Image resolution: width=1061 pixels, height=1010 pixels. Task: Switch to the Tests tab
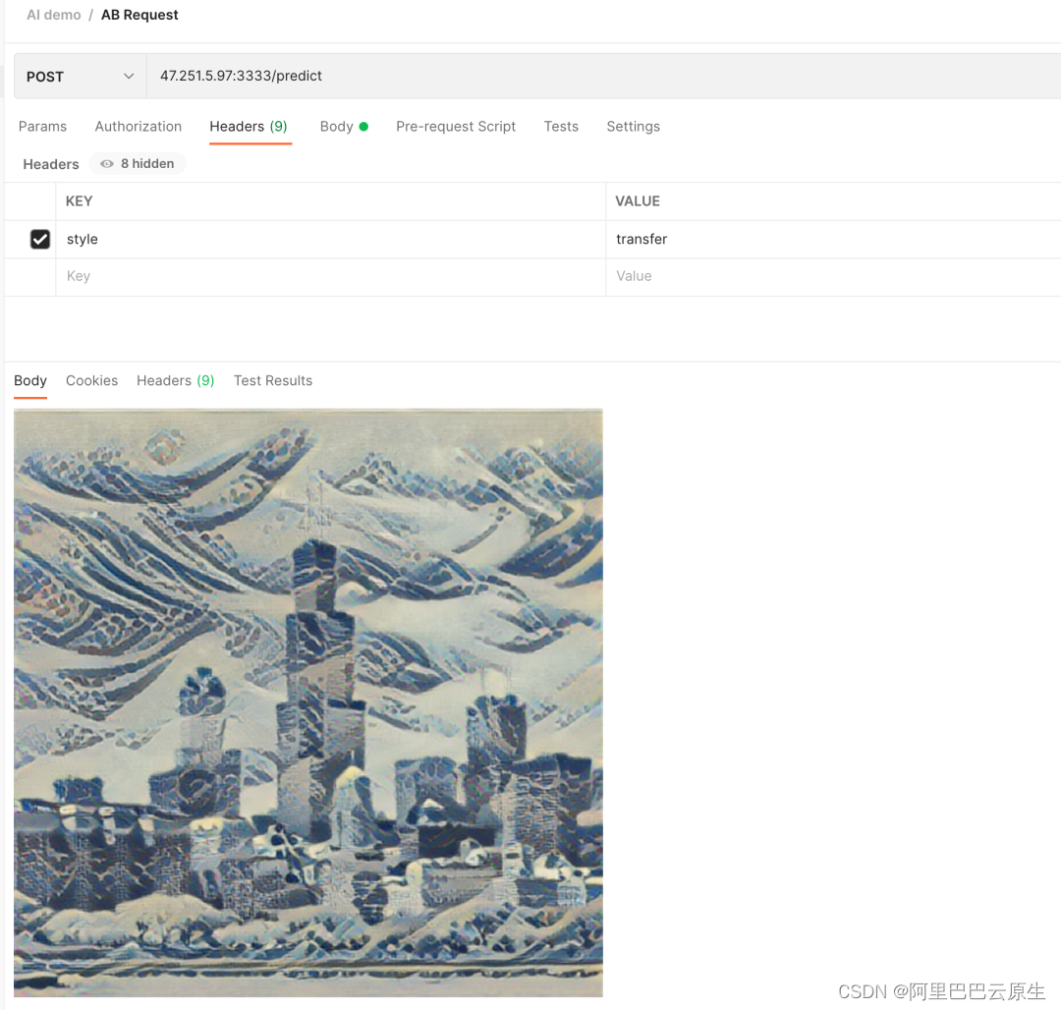[x=561, y=127]
